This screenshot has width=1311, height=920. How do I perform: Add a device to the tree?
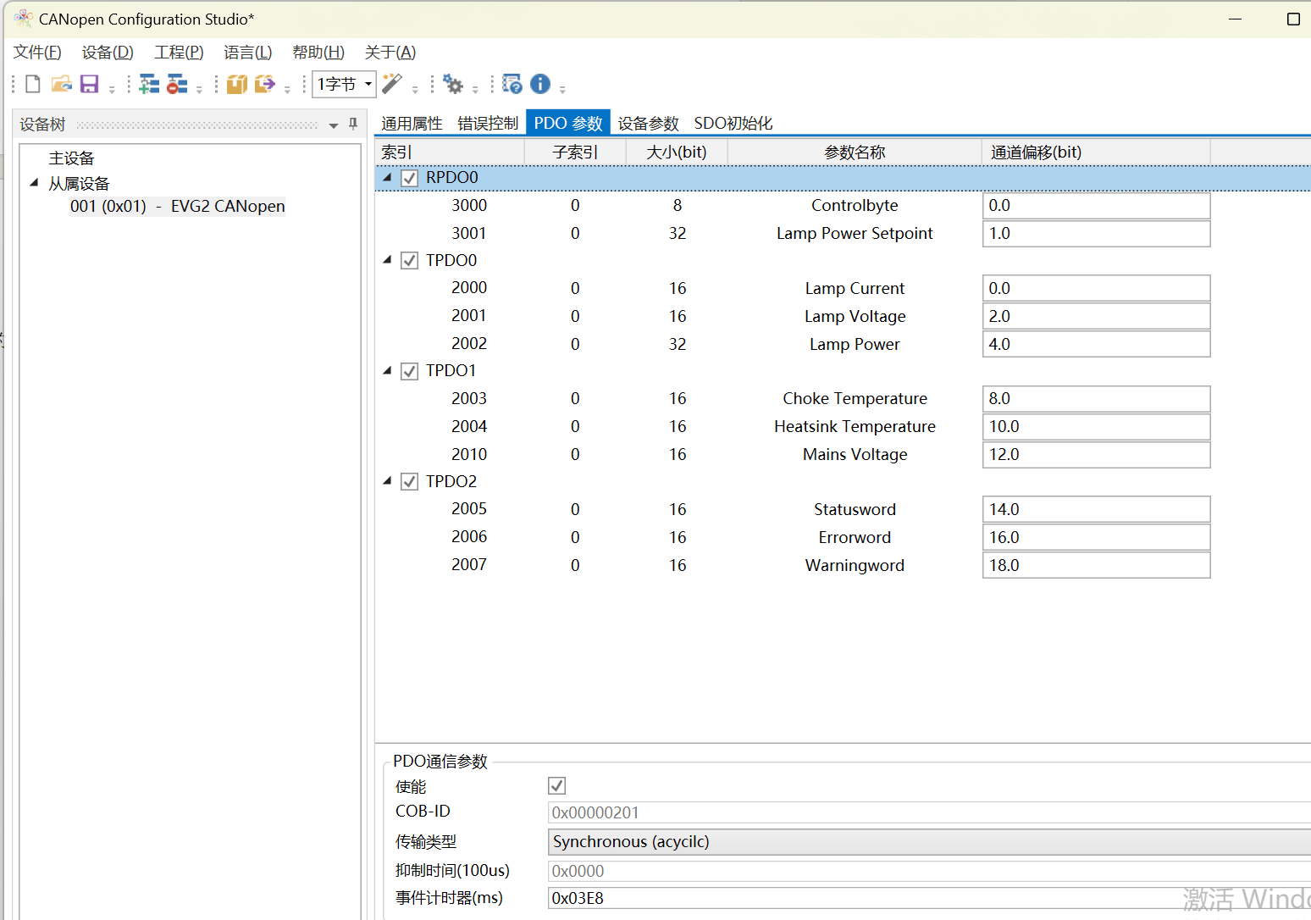(149, 84)
